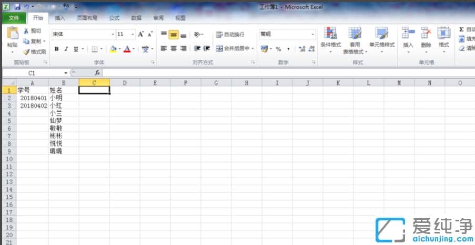Click the Save icon in quick access toolbar
Screen dimensions: 475x245
click(x=17, y=7)
